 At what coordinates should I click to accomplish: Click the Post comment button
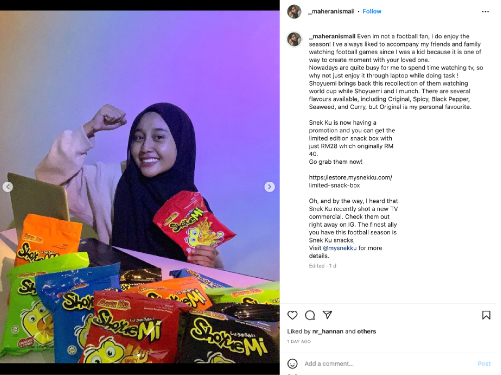(x=484, y=363)
